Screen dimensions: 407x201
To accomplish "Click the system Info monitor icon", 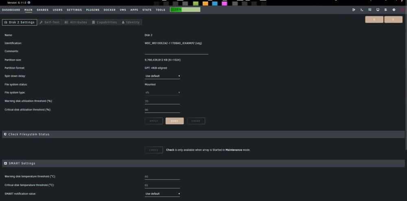I will (378, 10).
